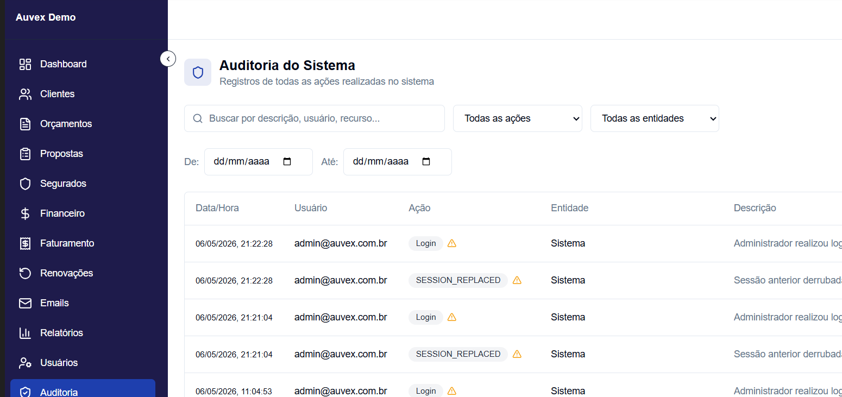Viewport: 842px width, 397px height.
Task: Click admin@auvex.com.br in 21:21:04 SESSION_REPLACED row
Action: (341, 354)
